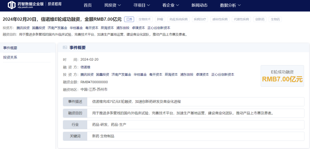Click the E轮成功融资 summary card

tap(282, 76)
